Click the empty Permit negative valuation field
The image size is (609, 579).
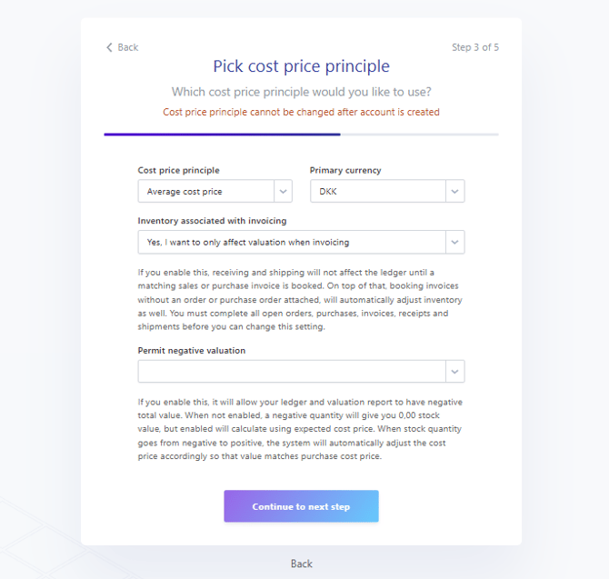[x=291, y=371]
